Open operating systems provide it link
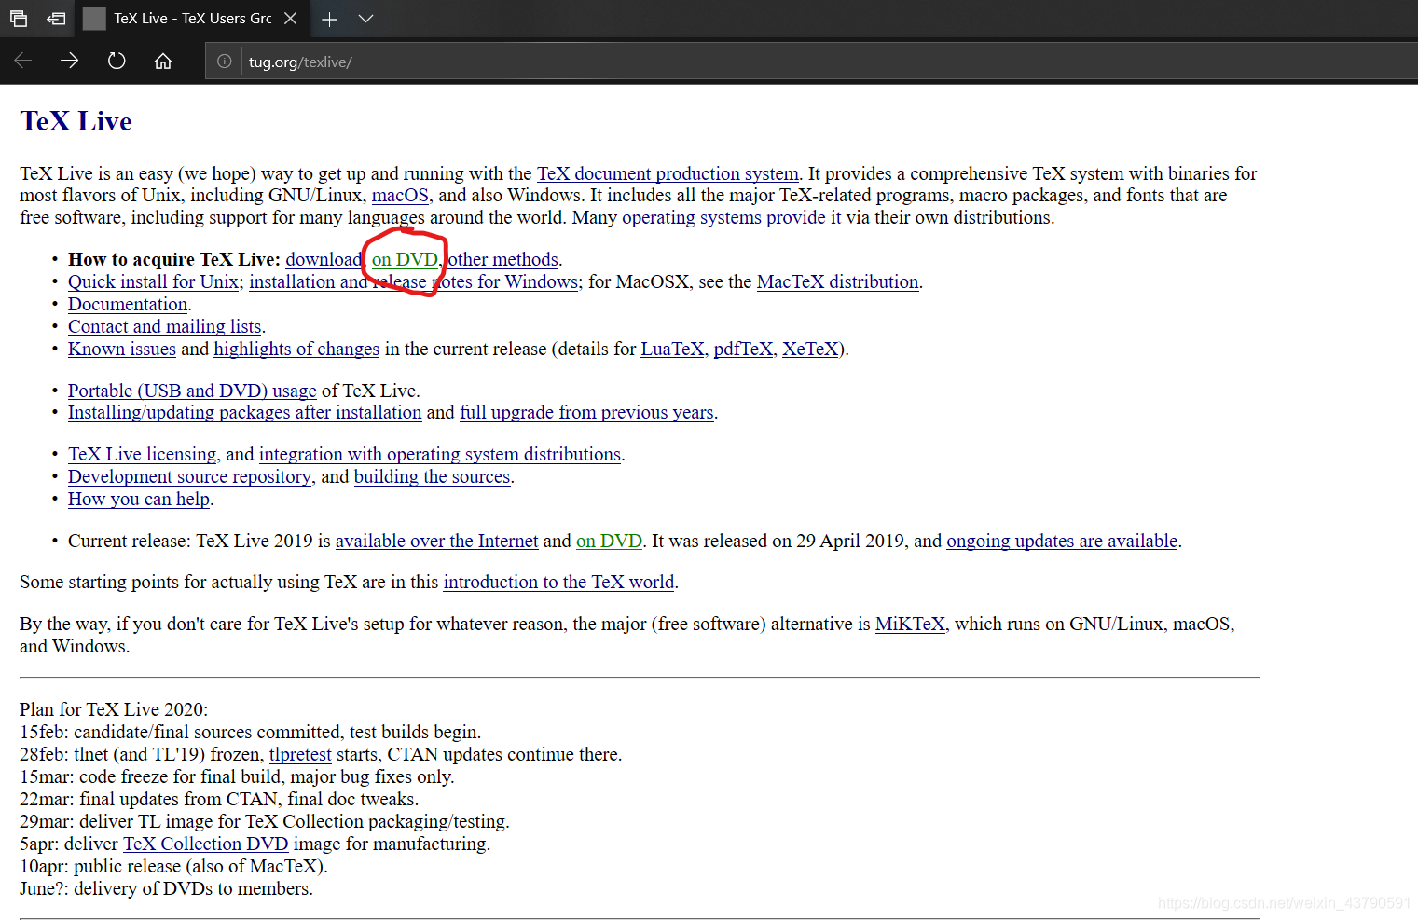The width and height of the screenshot is (1418, 920). [731, 218]
